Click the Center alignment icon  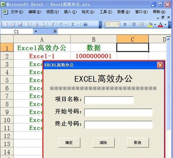pyautogui.click(x=134, y=24)
